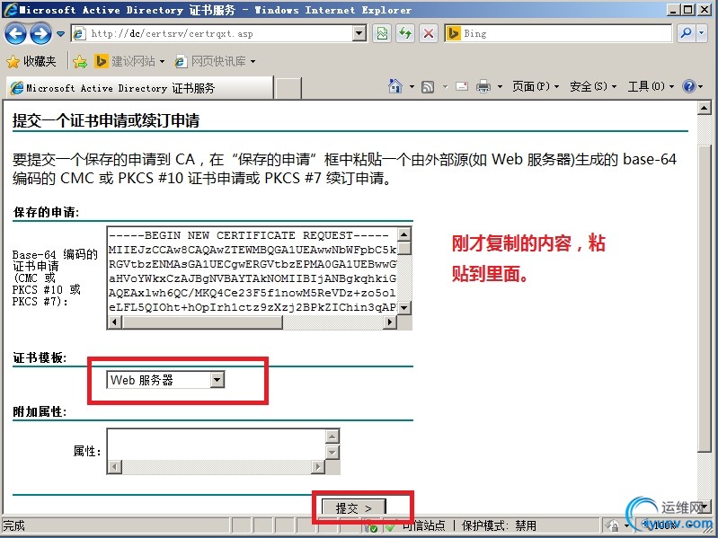Viewport: 718px width, 538px height.
Task: Open the Web 服务器 certificate template dropdown
Action: coord(165,380)
